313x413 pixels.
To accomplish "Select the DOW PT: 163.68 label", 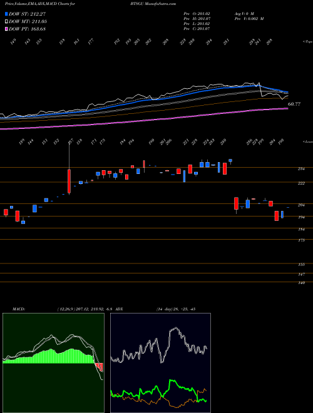I will coord(27,29).
